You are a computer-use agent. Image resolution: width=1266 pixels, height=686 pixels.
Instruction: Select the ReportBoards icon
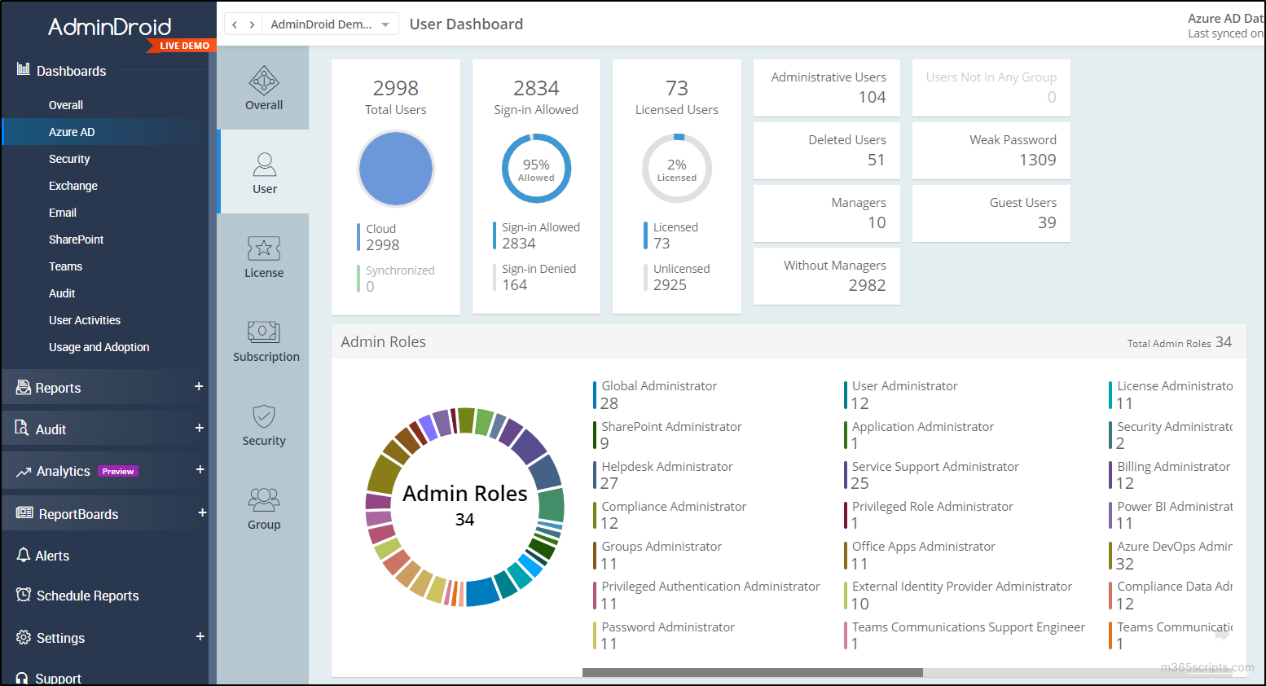pyautogui.click(x=24, y=513)
